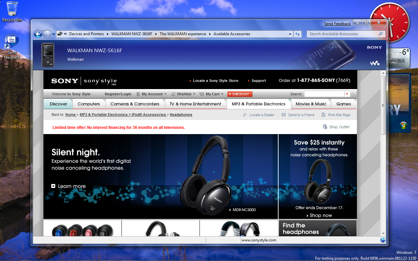Expand the arrow after Devices and Printers breadcrumb
Screen dimensions: 418x261
[x=107, y=34]
